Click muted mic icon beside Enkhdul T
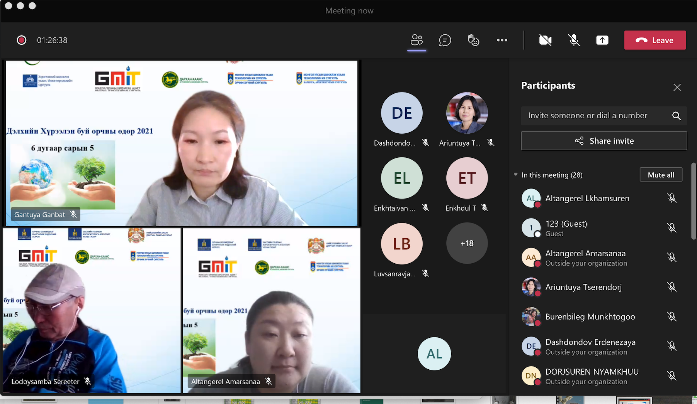The width and height of the screenshot is (697, 404). pos(484,208)
